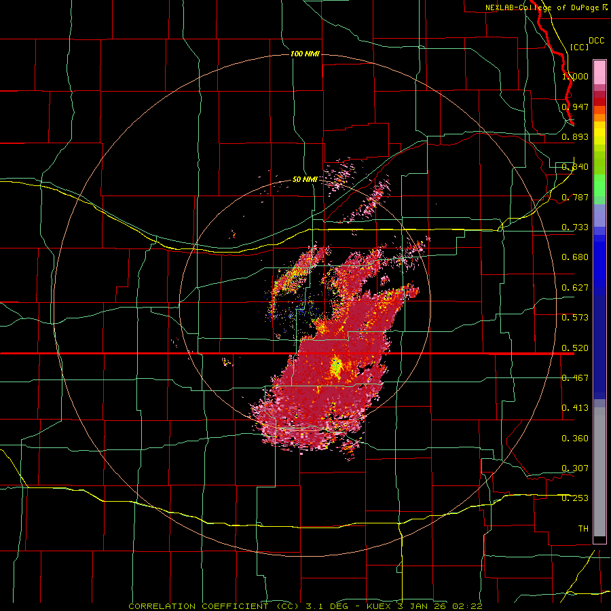Select the 0.733 scale value
Viewport: 611px width, 611px height.
click(575, 227)
